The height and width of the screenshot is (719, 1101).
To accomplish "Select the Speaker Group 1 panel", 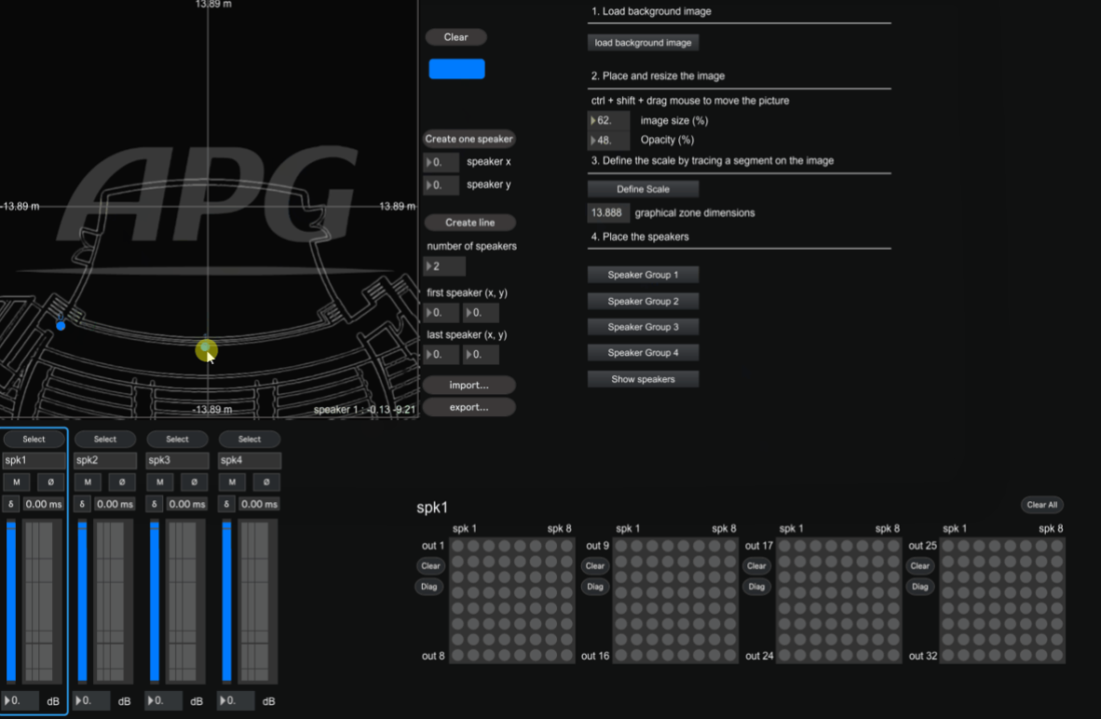I will [x=643, y=275].
